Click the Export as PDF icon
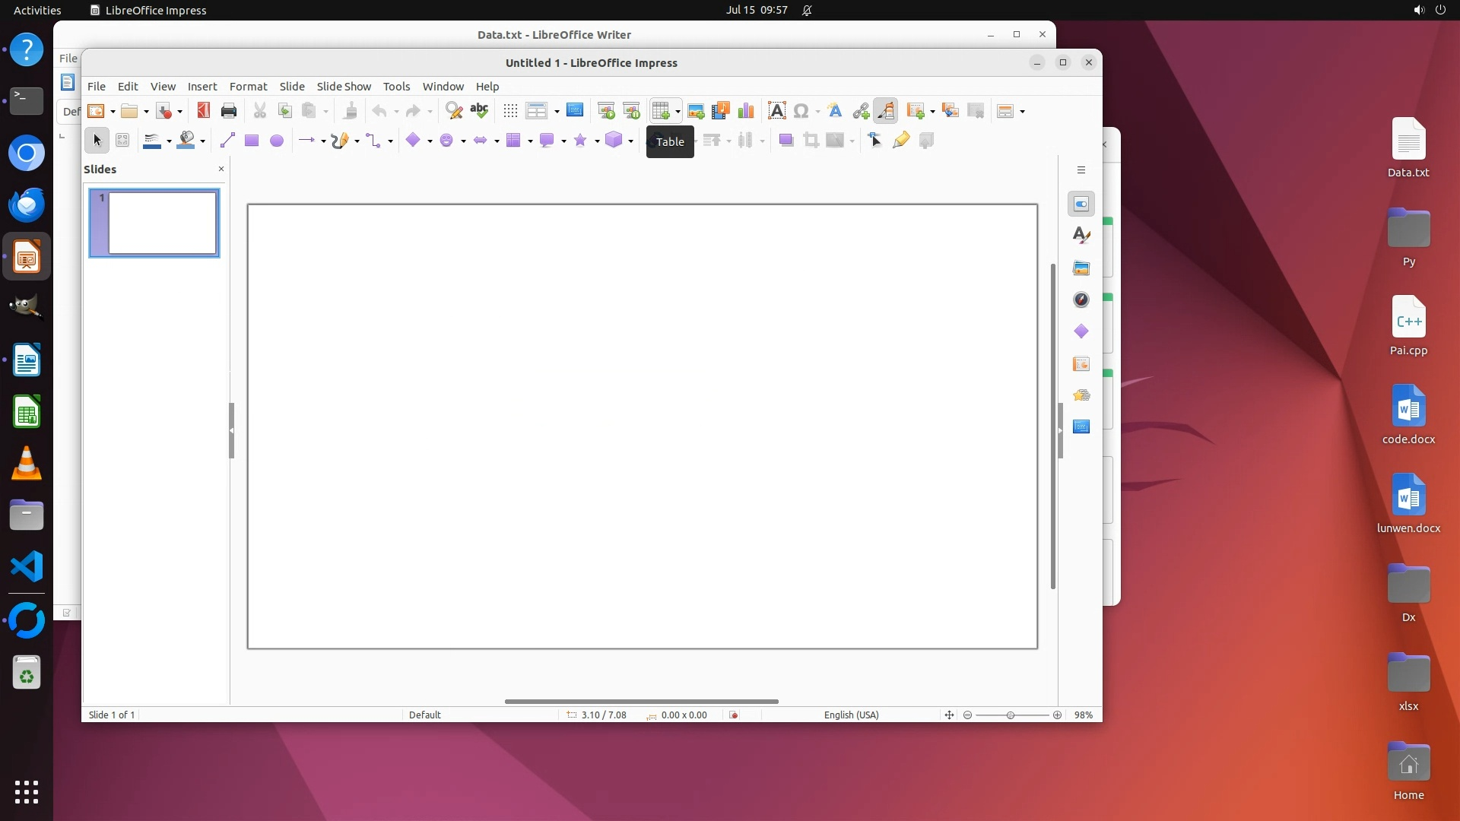 [x=203, y=111]
